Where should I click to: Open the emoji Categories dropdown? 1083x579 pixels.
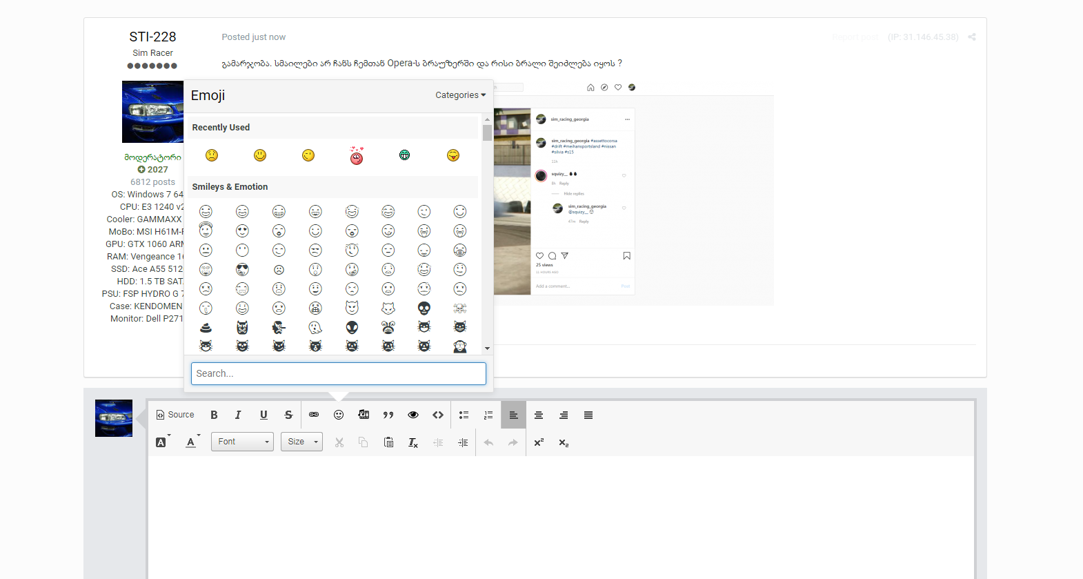[460, 95]
